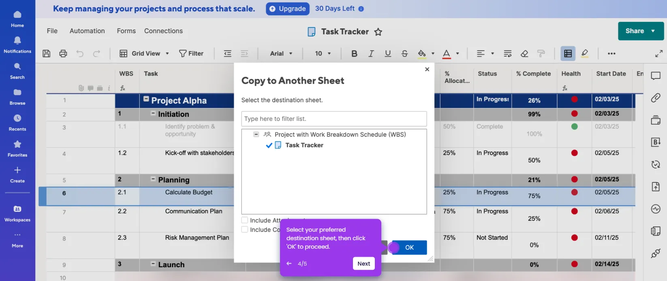667x281 pixels.
Task: Go back in the tutorial tooltip
Action: 289,264
